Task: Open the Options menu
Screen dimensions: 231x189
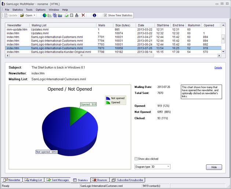Action: point(40,10)
